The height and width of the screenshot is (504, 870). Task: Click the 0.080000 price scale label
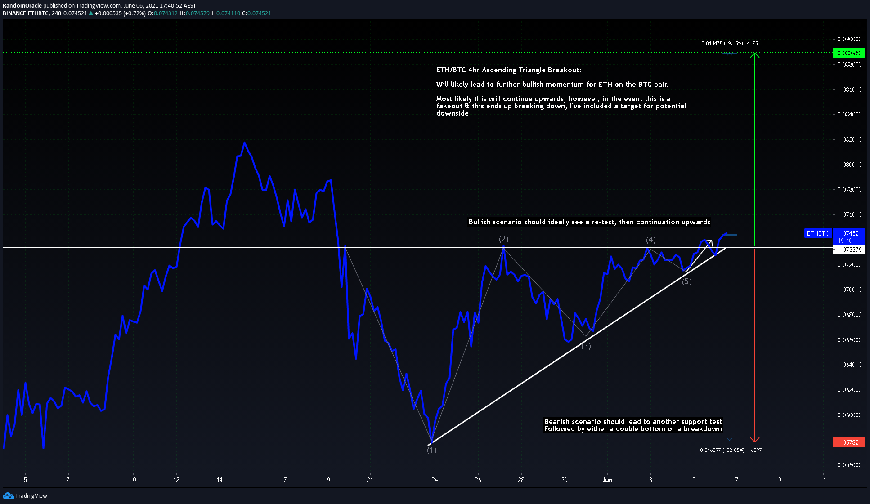[849, 165]
